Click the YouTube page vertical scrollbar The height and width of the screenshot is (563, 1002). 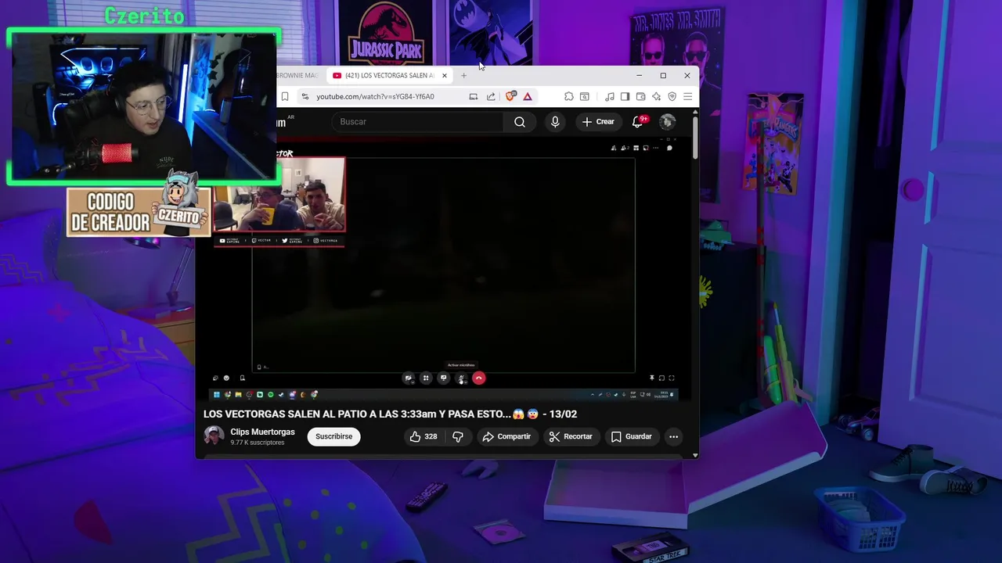coord(694,139)
